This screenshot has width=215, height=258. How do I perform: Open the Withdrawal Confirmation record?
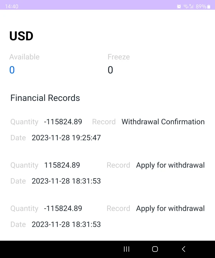163,122
